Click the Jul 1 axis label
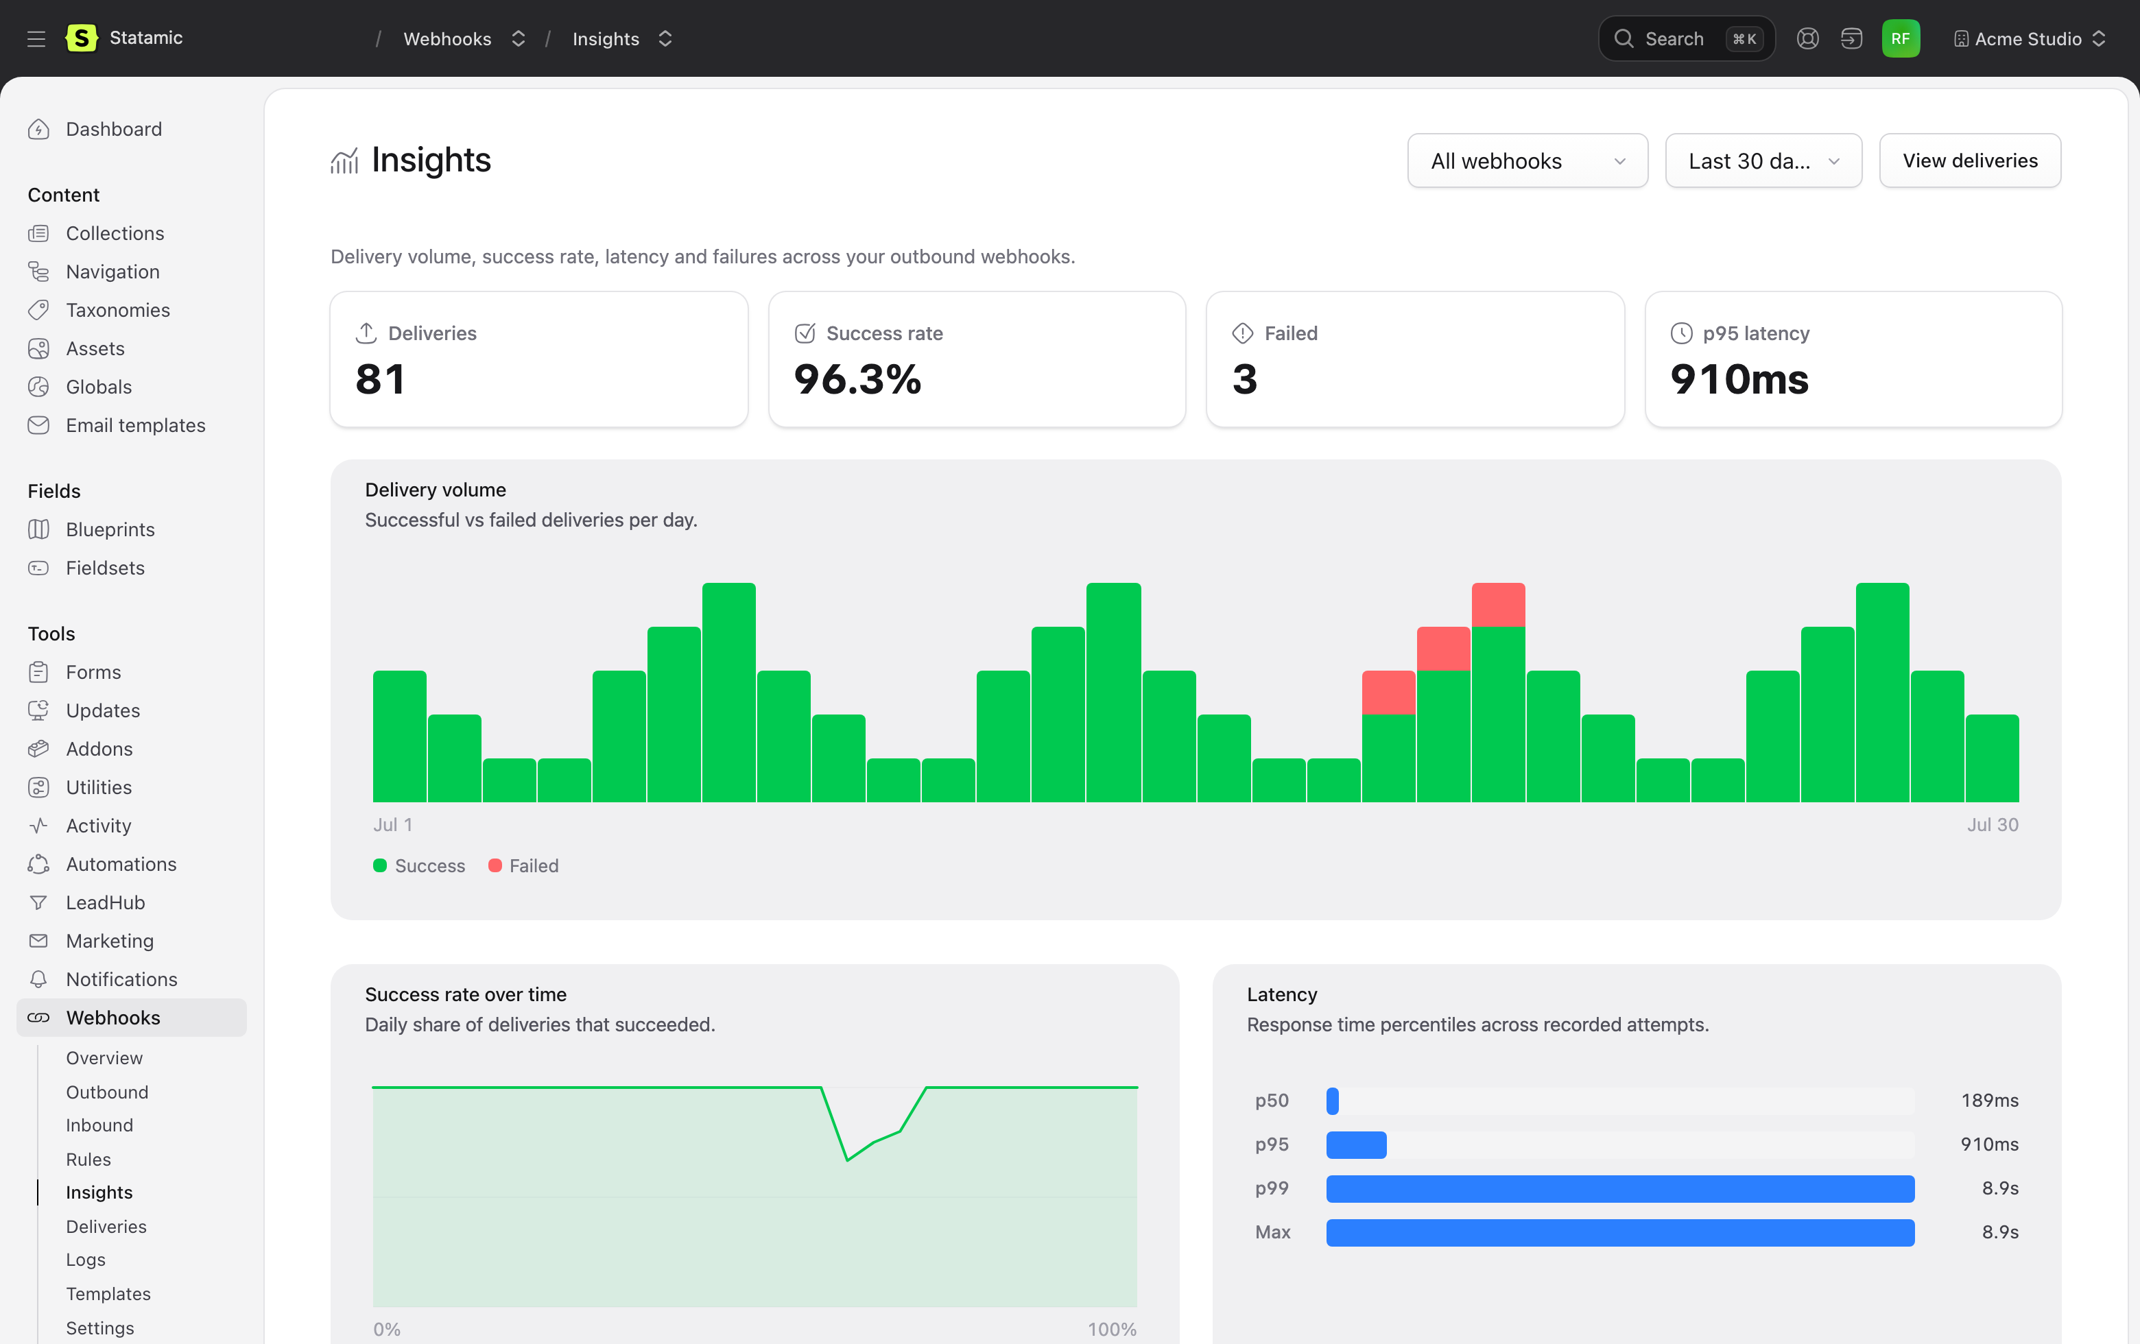The width and height of the screenshot is (2140, 1344). 392,824
